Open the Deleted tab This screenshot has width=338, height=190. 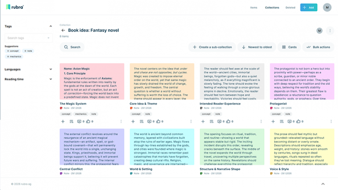click(290, 7)
